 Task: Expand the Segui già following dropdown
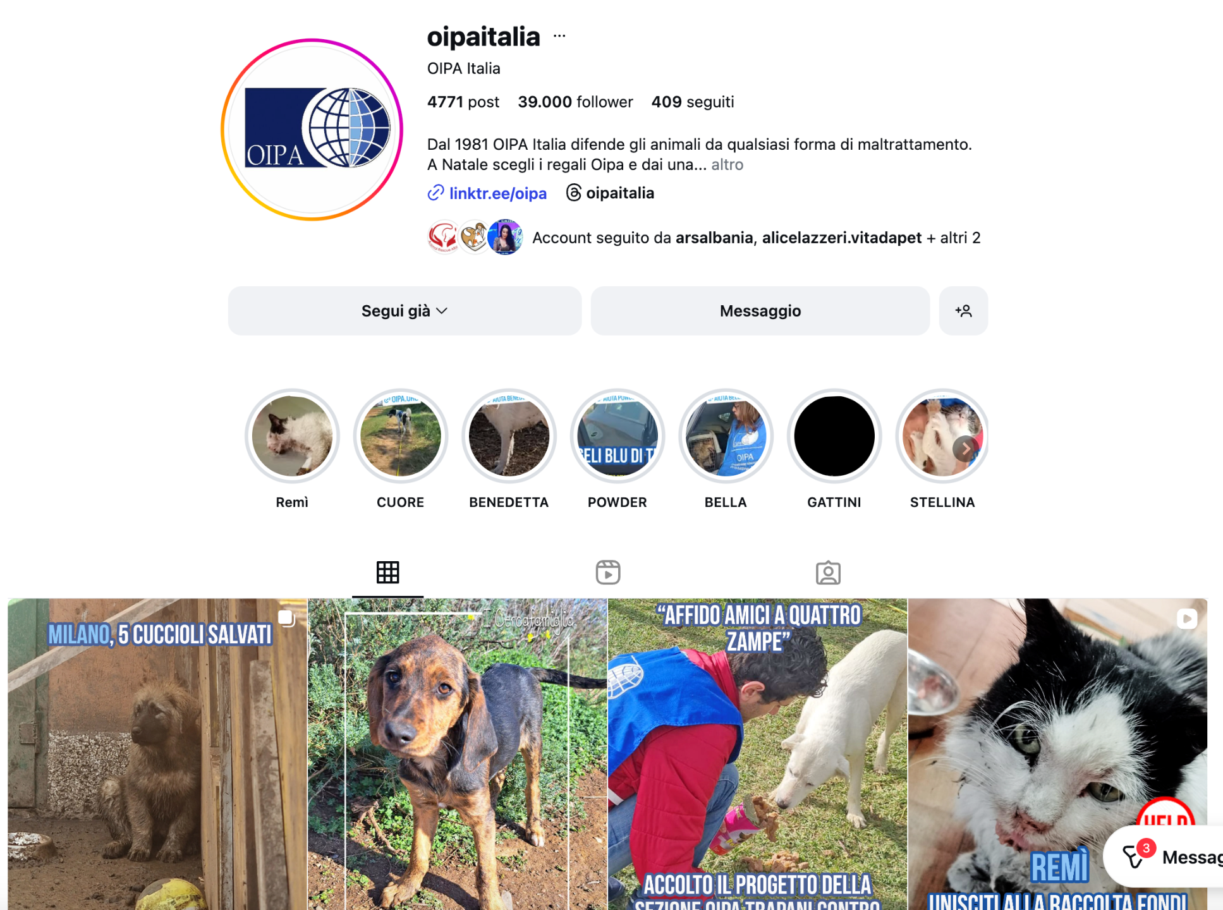click(x=405, y=311)
